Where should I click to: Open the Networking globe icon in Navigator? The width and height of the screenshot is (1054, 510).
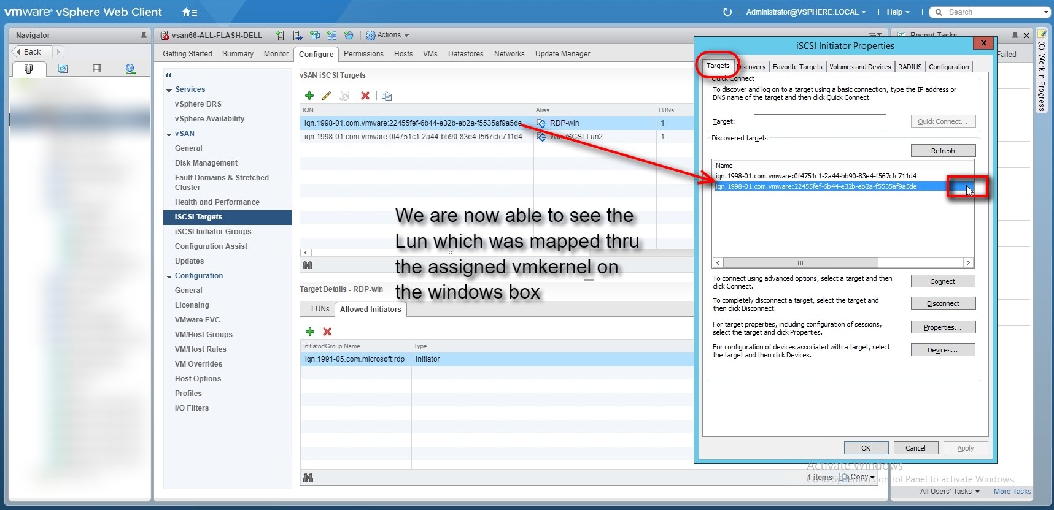click(130, 69)
